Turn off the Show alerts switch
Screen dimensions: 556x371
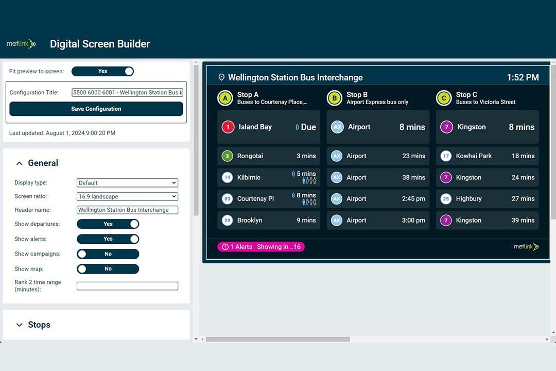pos(108,239)
